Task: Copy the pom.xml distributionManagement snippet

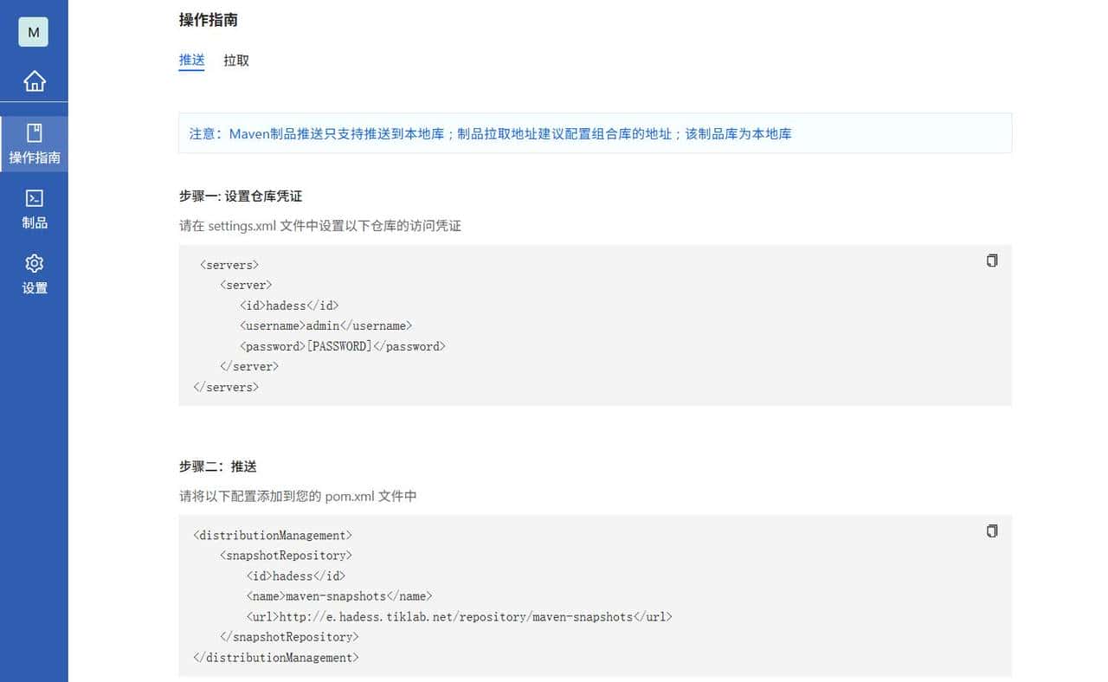Action: click(x=991, y=531)
